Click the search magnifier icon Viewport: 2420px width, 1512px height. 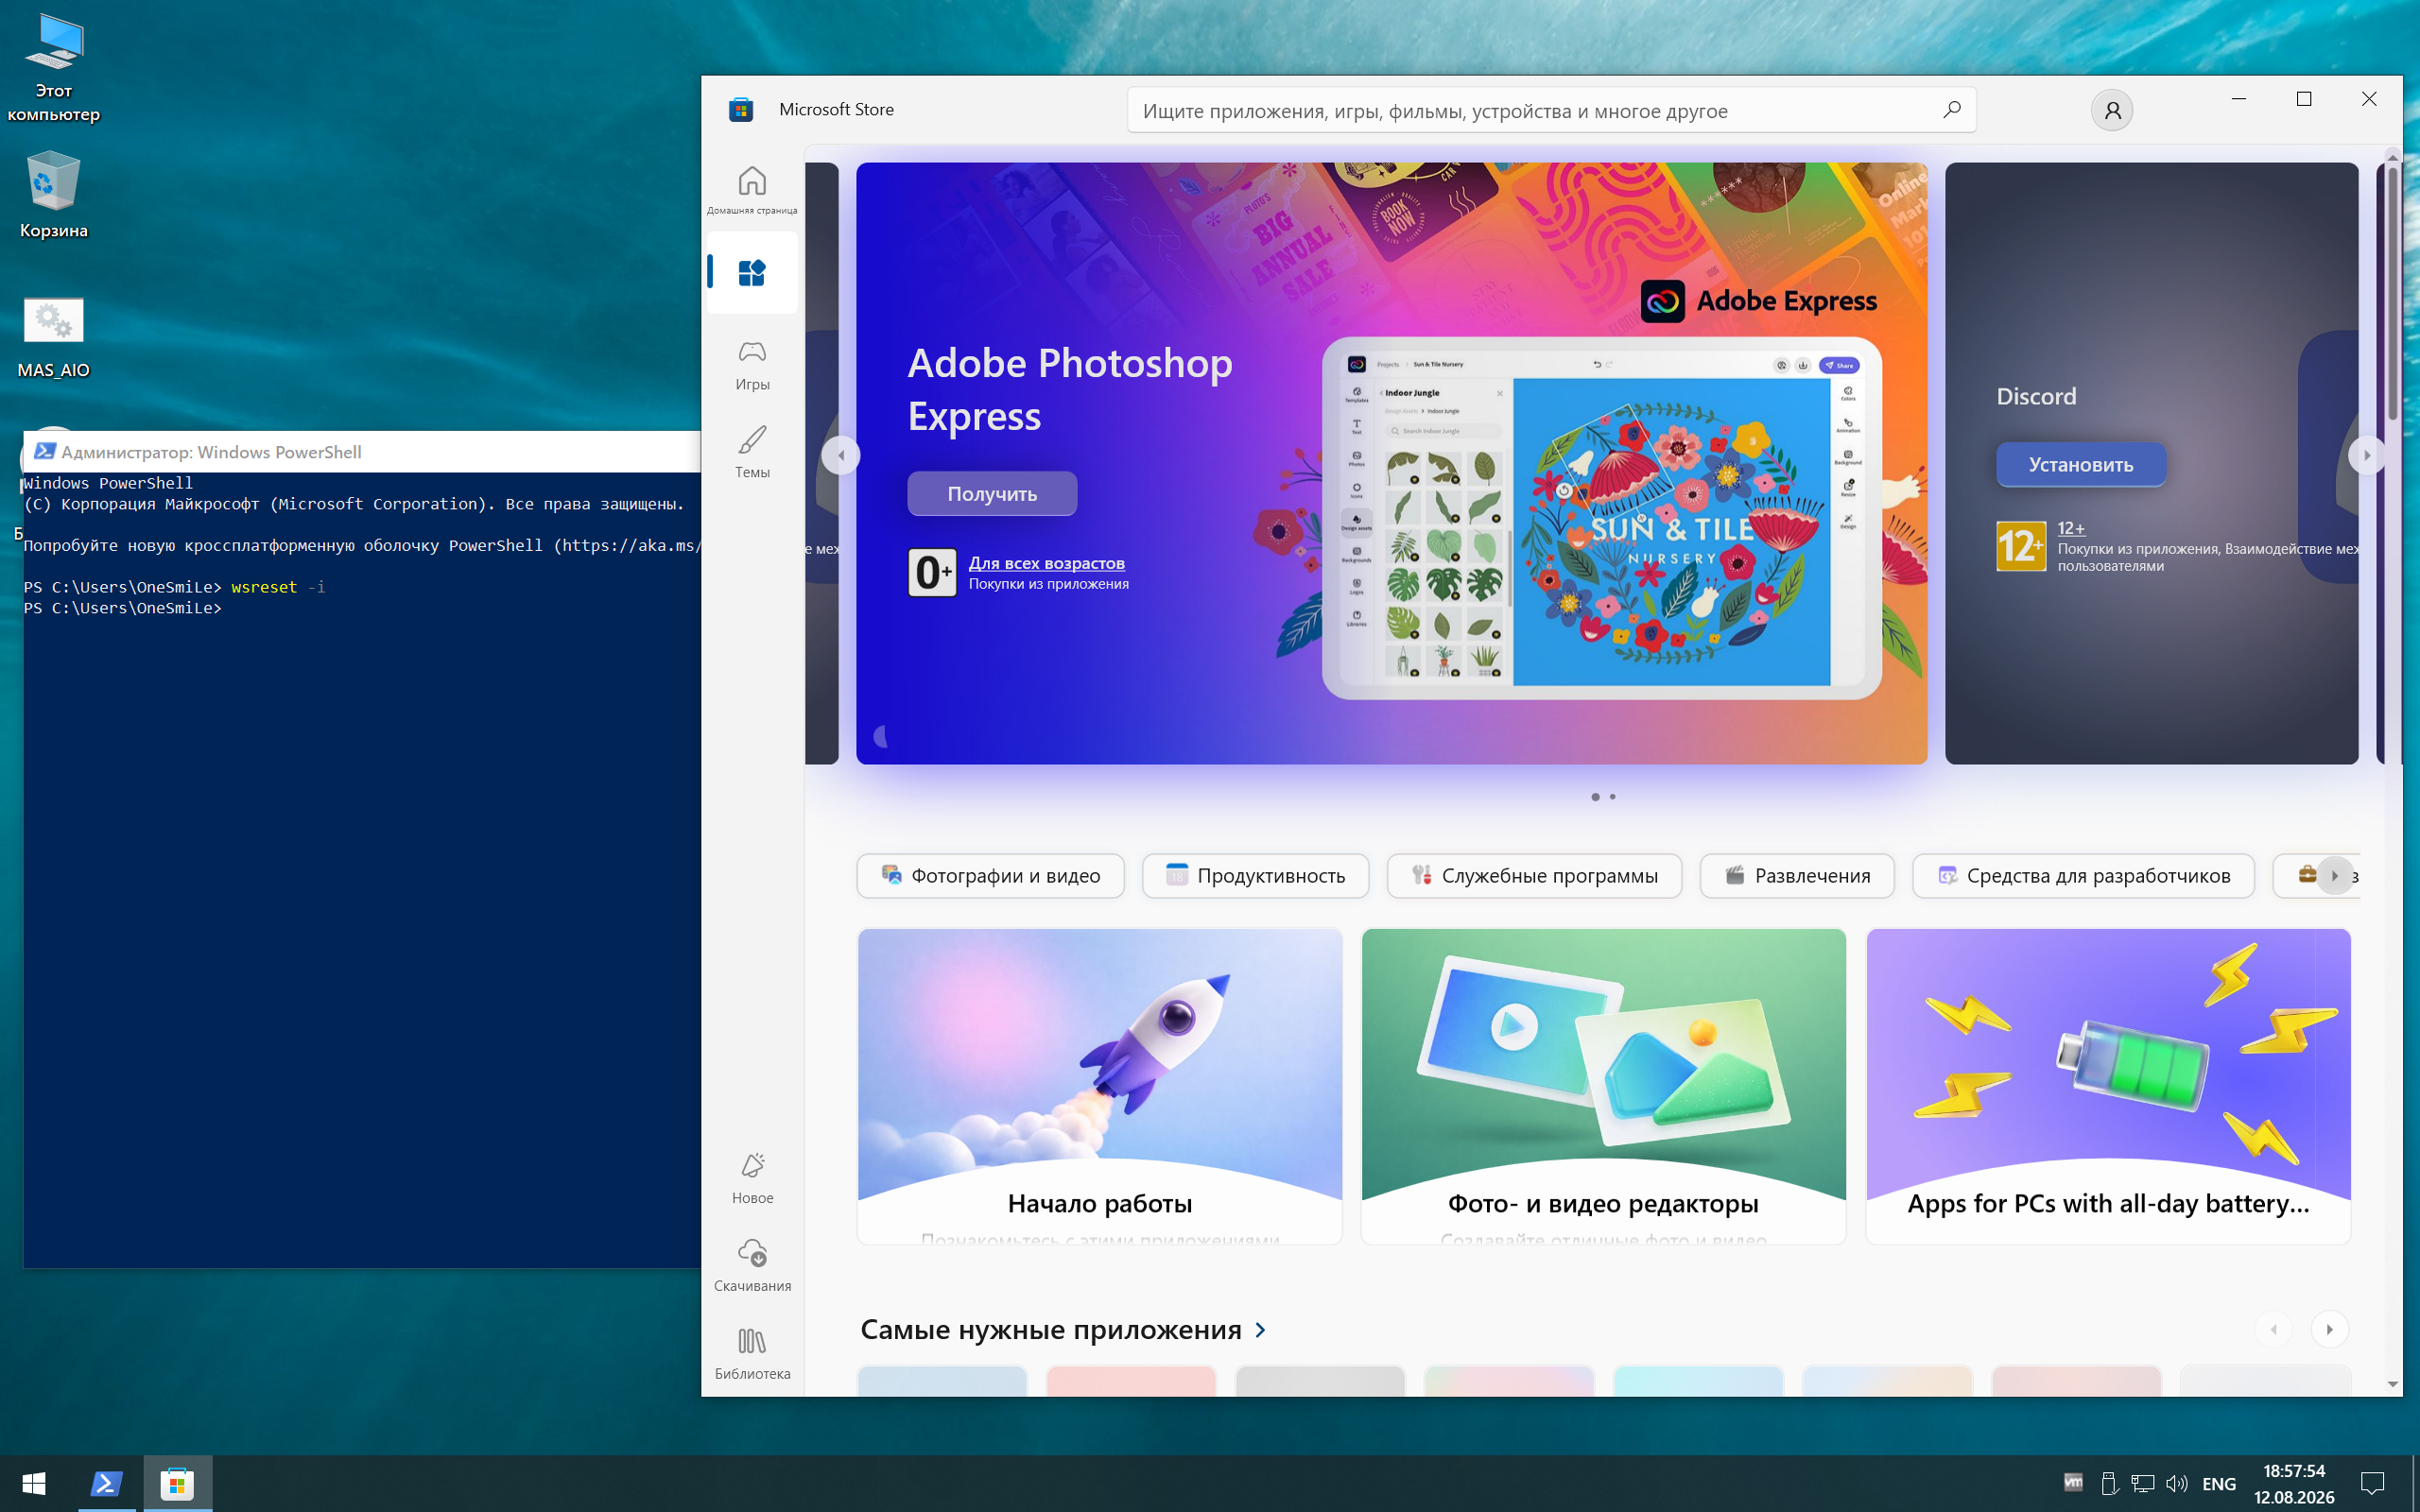pyautogui.click(x=1951, y=110)
